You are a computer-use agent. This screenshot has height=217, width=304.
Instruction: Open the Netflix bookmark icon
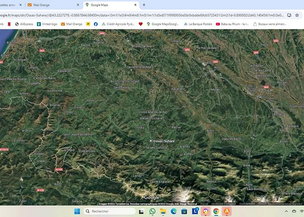9,24
